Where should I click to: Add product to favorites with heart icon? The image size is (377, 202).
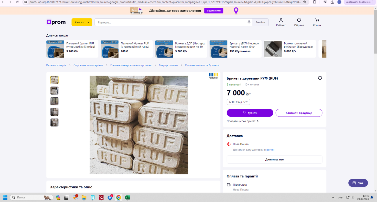(x=320, y=78)
